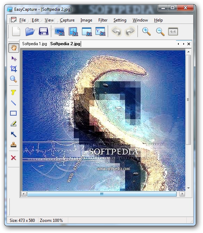Select the Highlighter pen tool
This screenshot has width=203, height=233.
coord(14,124)
